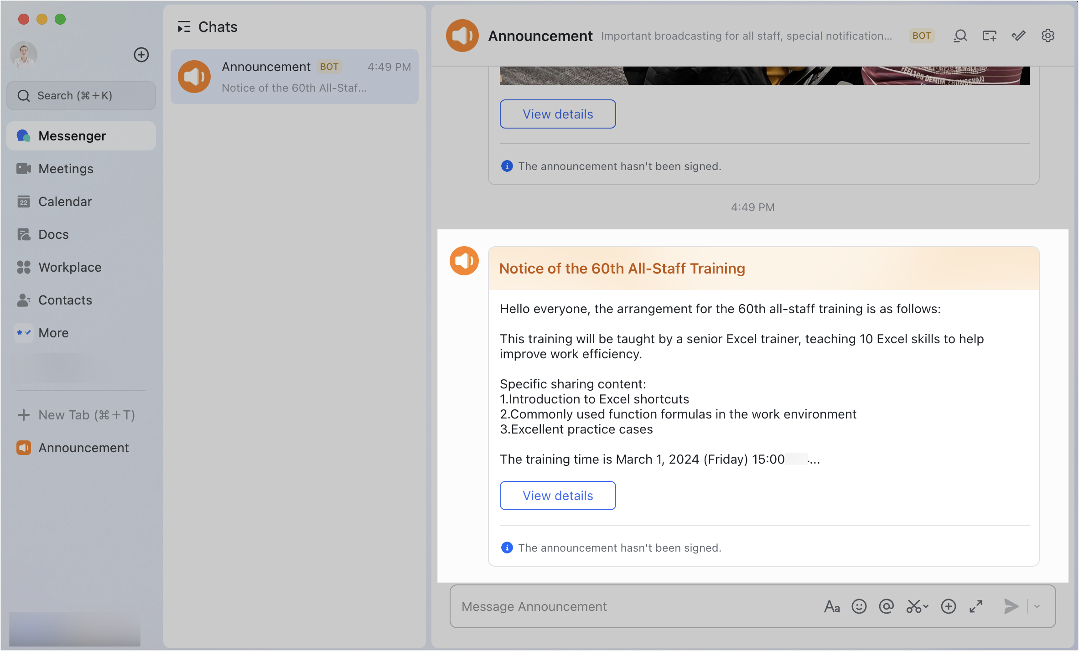Click the plus create-new button near avatar
Screen dimensions: 1079x651
pos(141,55)
